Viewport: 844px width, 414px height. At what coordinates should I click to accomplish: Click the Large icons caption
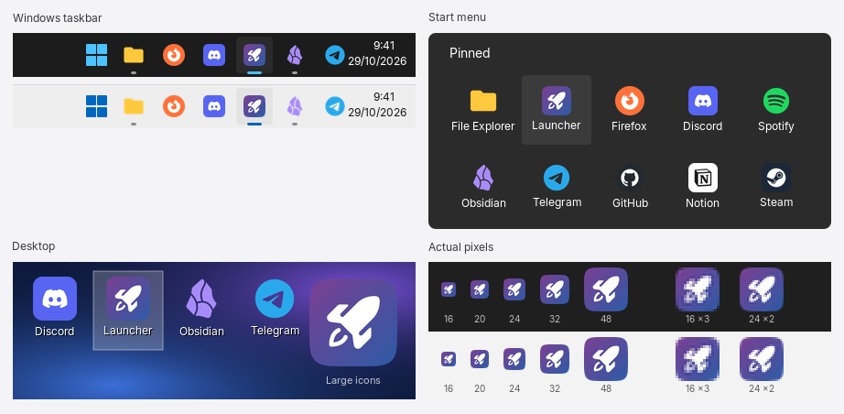point(353,380)
